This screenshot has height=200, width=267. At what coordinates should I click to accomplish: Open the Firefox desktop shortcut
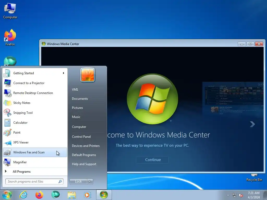click(10, 37)
